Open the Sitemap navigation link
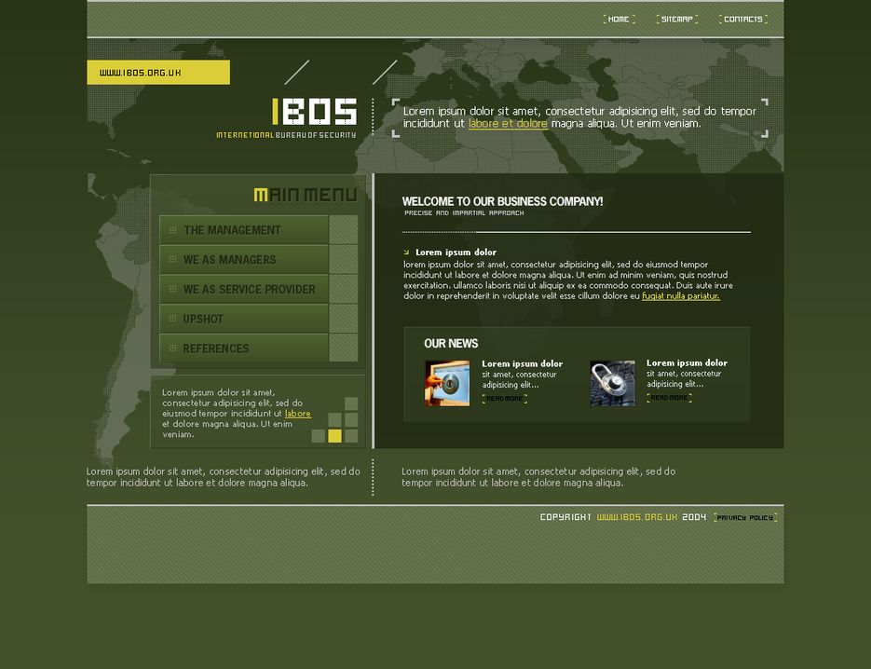 pyautogui.click(x=676, y=20)
